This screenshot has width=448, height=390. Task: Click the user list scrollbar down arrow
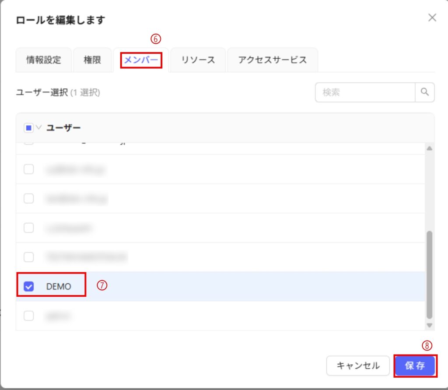point(429,325)
